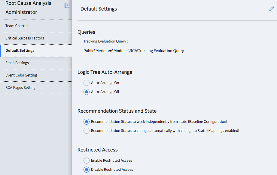Click the Default Settings page heading

click(x=99, y=9)
